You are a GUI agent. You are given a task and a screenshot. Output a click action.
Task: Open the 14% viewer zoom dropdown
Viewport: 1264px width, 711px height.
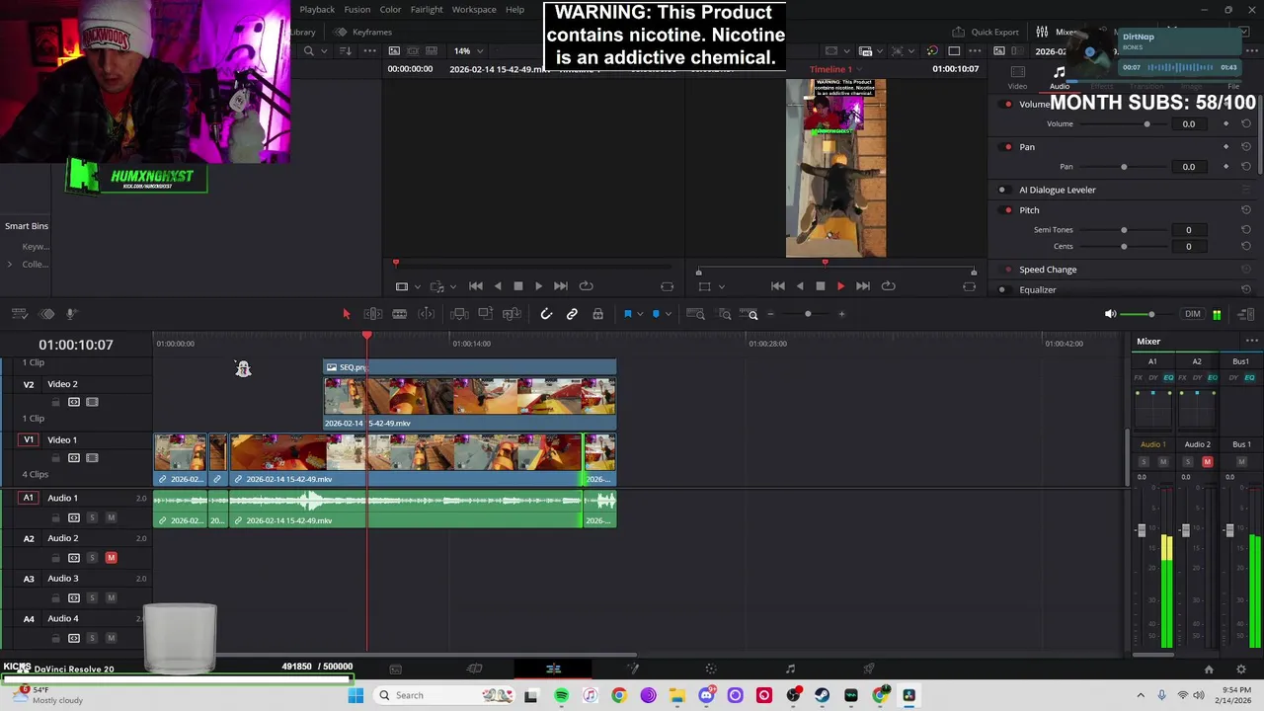point(467,51)
